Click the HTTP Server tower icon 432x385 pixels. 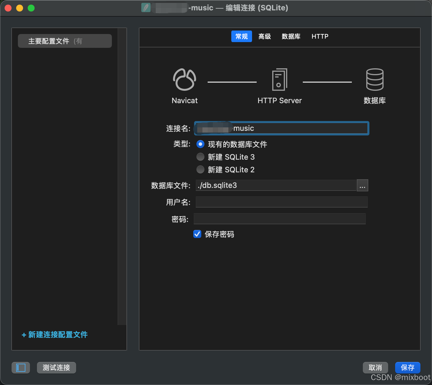pyautogui.click(x=280, y=80)
